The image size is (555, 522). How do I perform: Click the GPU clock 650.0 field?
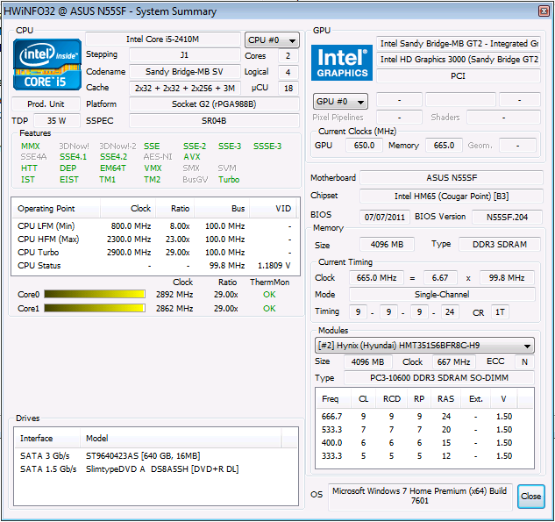pos(364,146)
